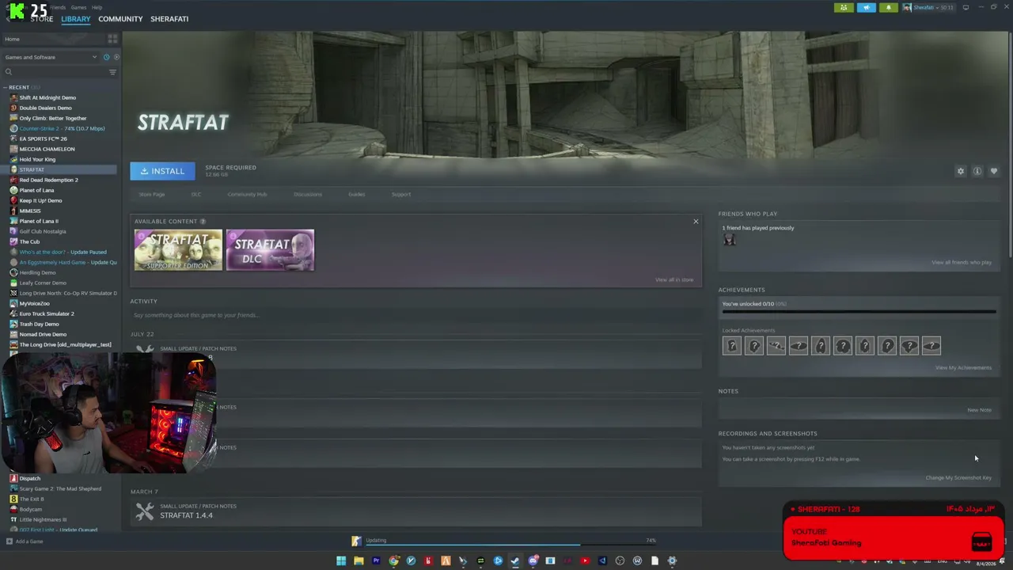Image resolution: width=1013 pixels, height=570 pixels.
Task: Click View My Achievements link
Action: point(963,367)
